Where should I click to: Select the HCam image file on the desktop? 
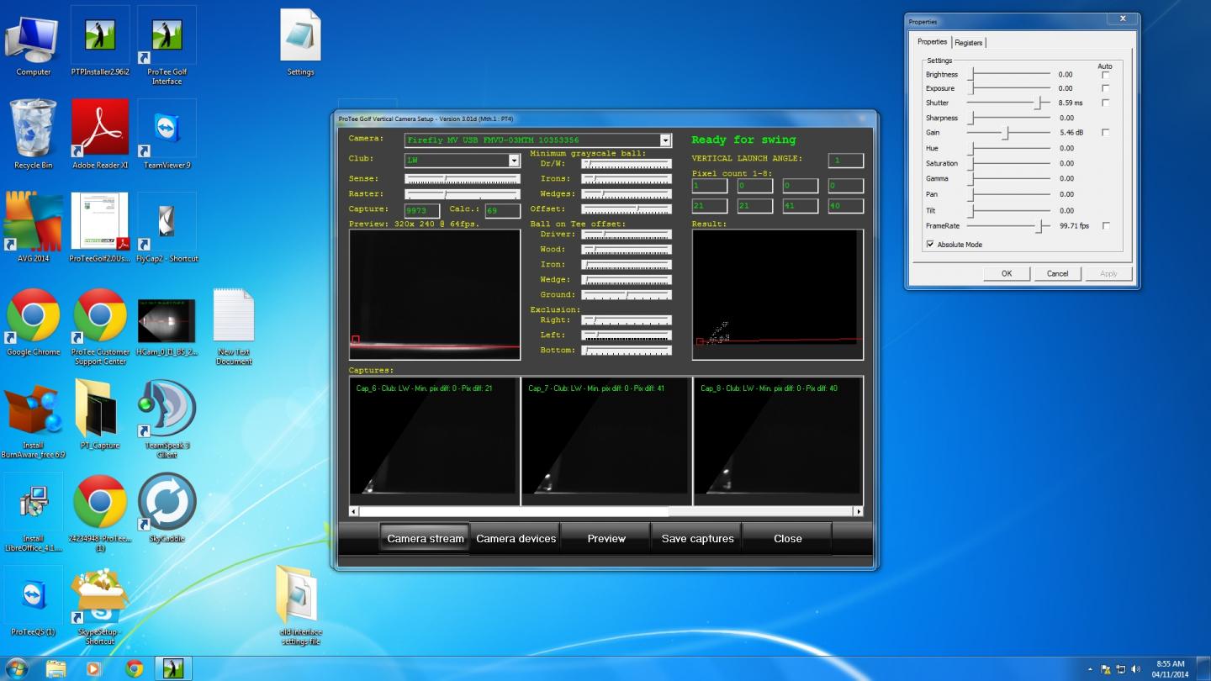(x=167, y=326)
